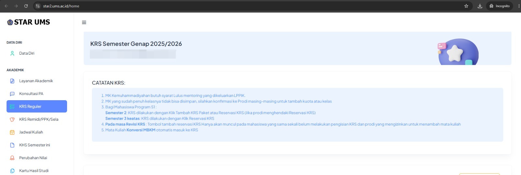This screenshot has height=175, width=521.
Task: Click the browser forward arrow
Action: click(x=16, y=6)
